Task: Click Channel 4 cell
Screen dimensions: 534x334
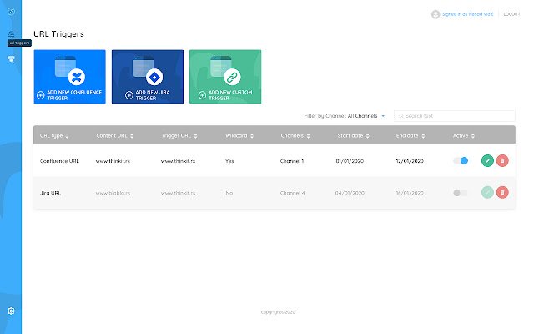Action: pyautogui.click(x=292, y=193)
